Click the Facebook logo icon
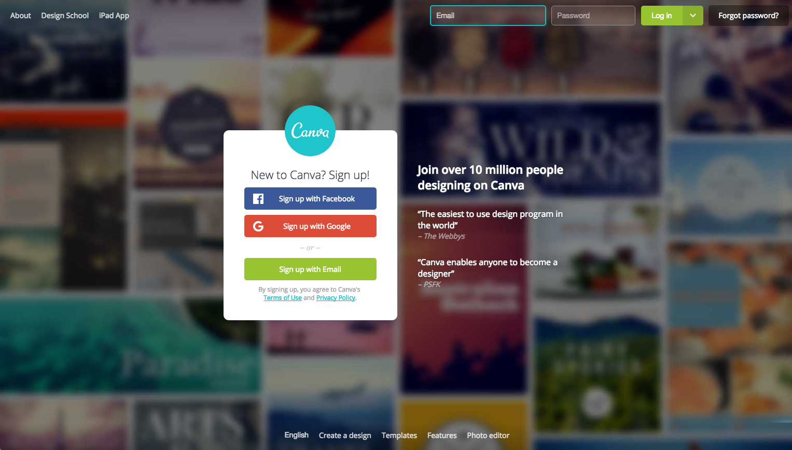This screenshot has width=792, height=450. click(x=258, y=199)
